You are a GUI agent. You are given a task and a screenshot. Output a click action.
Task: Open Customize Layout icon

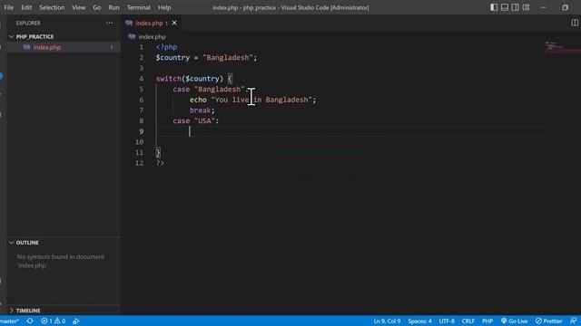(x=526, y=7)
